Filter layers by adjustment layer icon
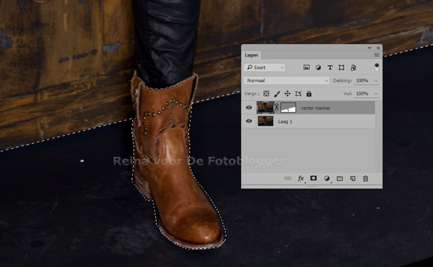Screen dimensions: 433x267 (318, 67)
